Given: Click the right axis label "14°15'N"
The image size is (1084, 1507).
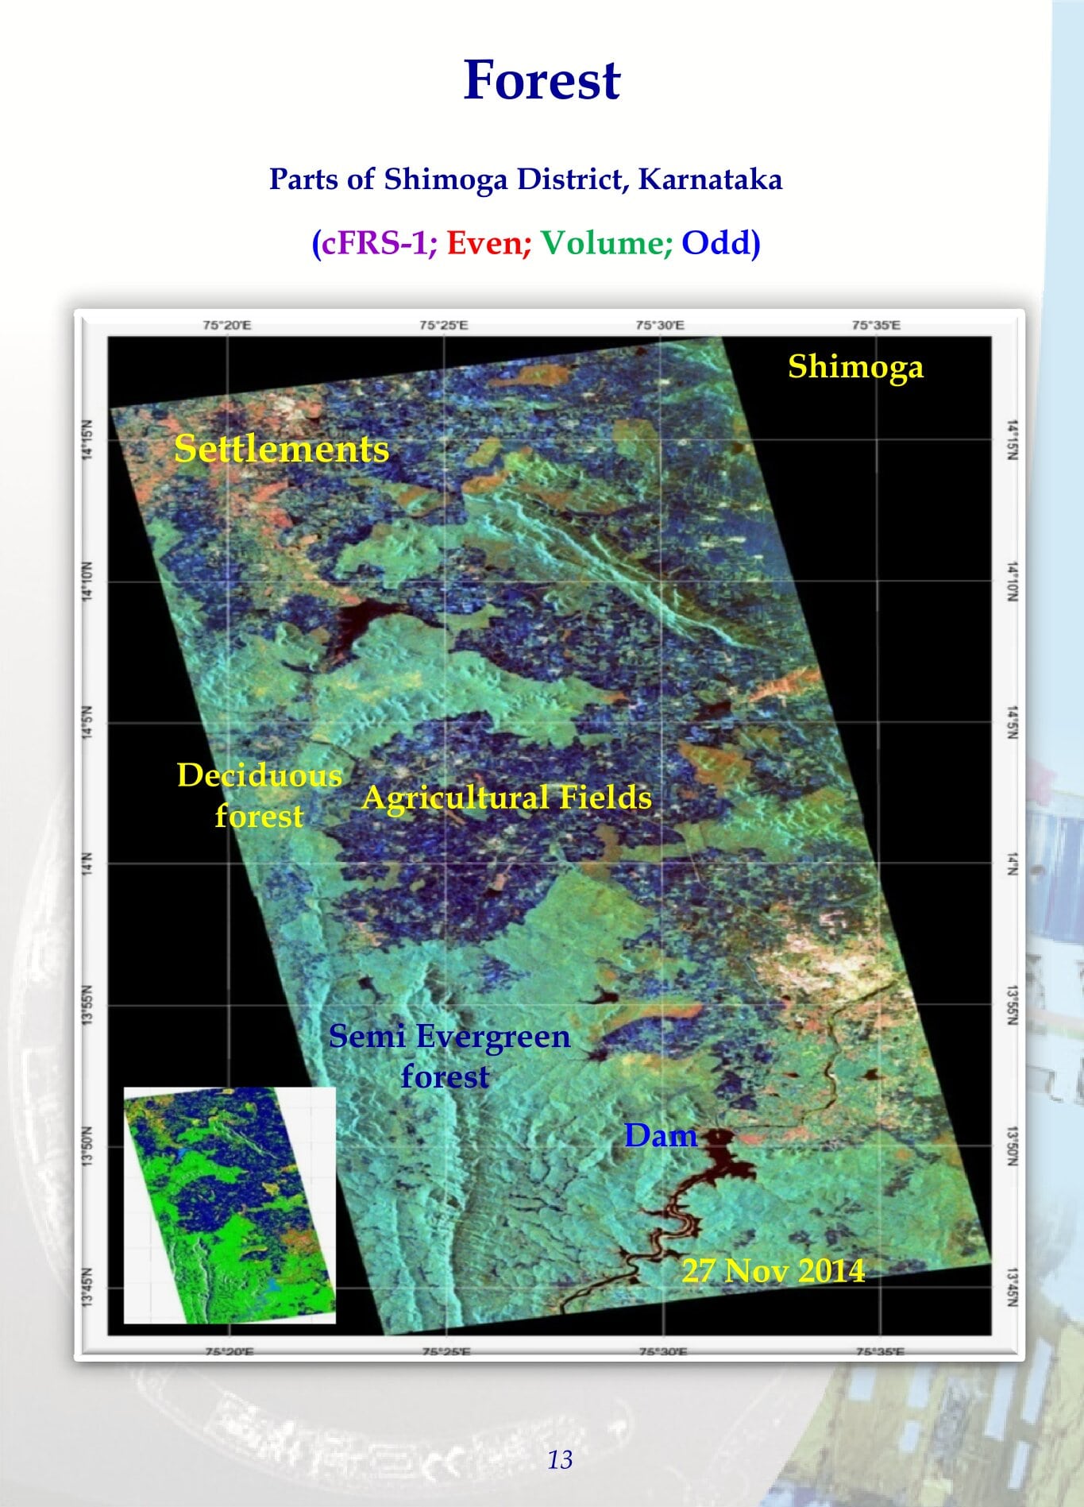Looking at the screenshot, I should coord(1012,439).
